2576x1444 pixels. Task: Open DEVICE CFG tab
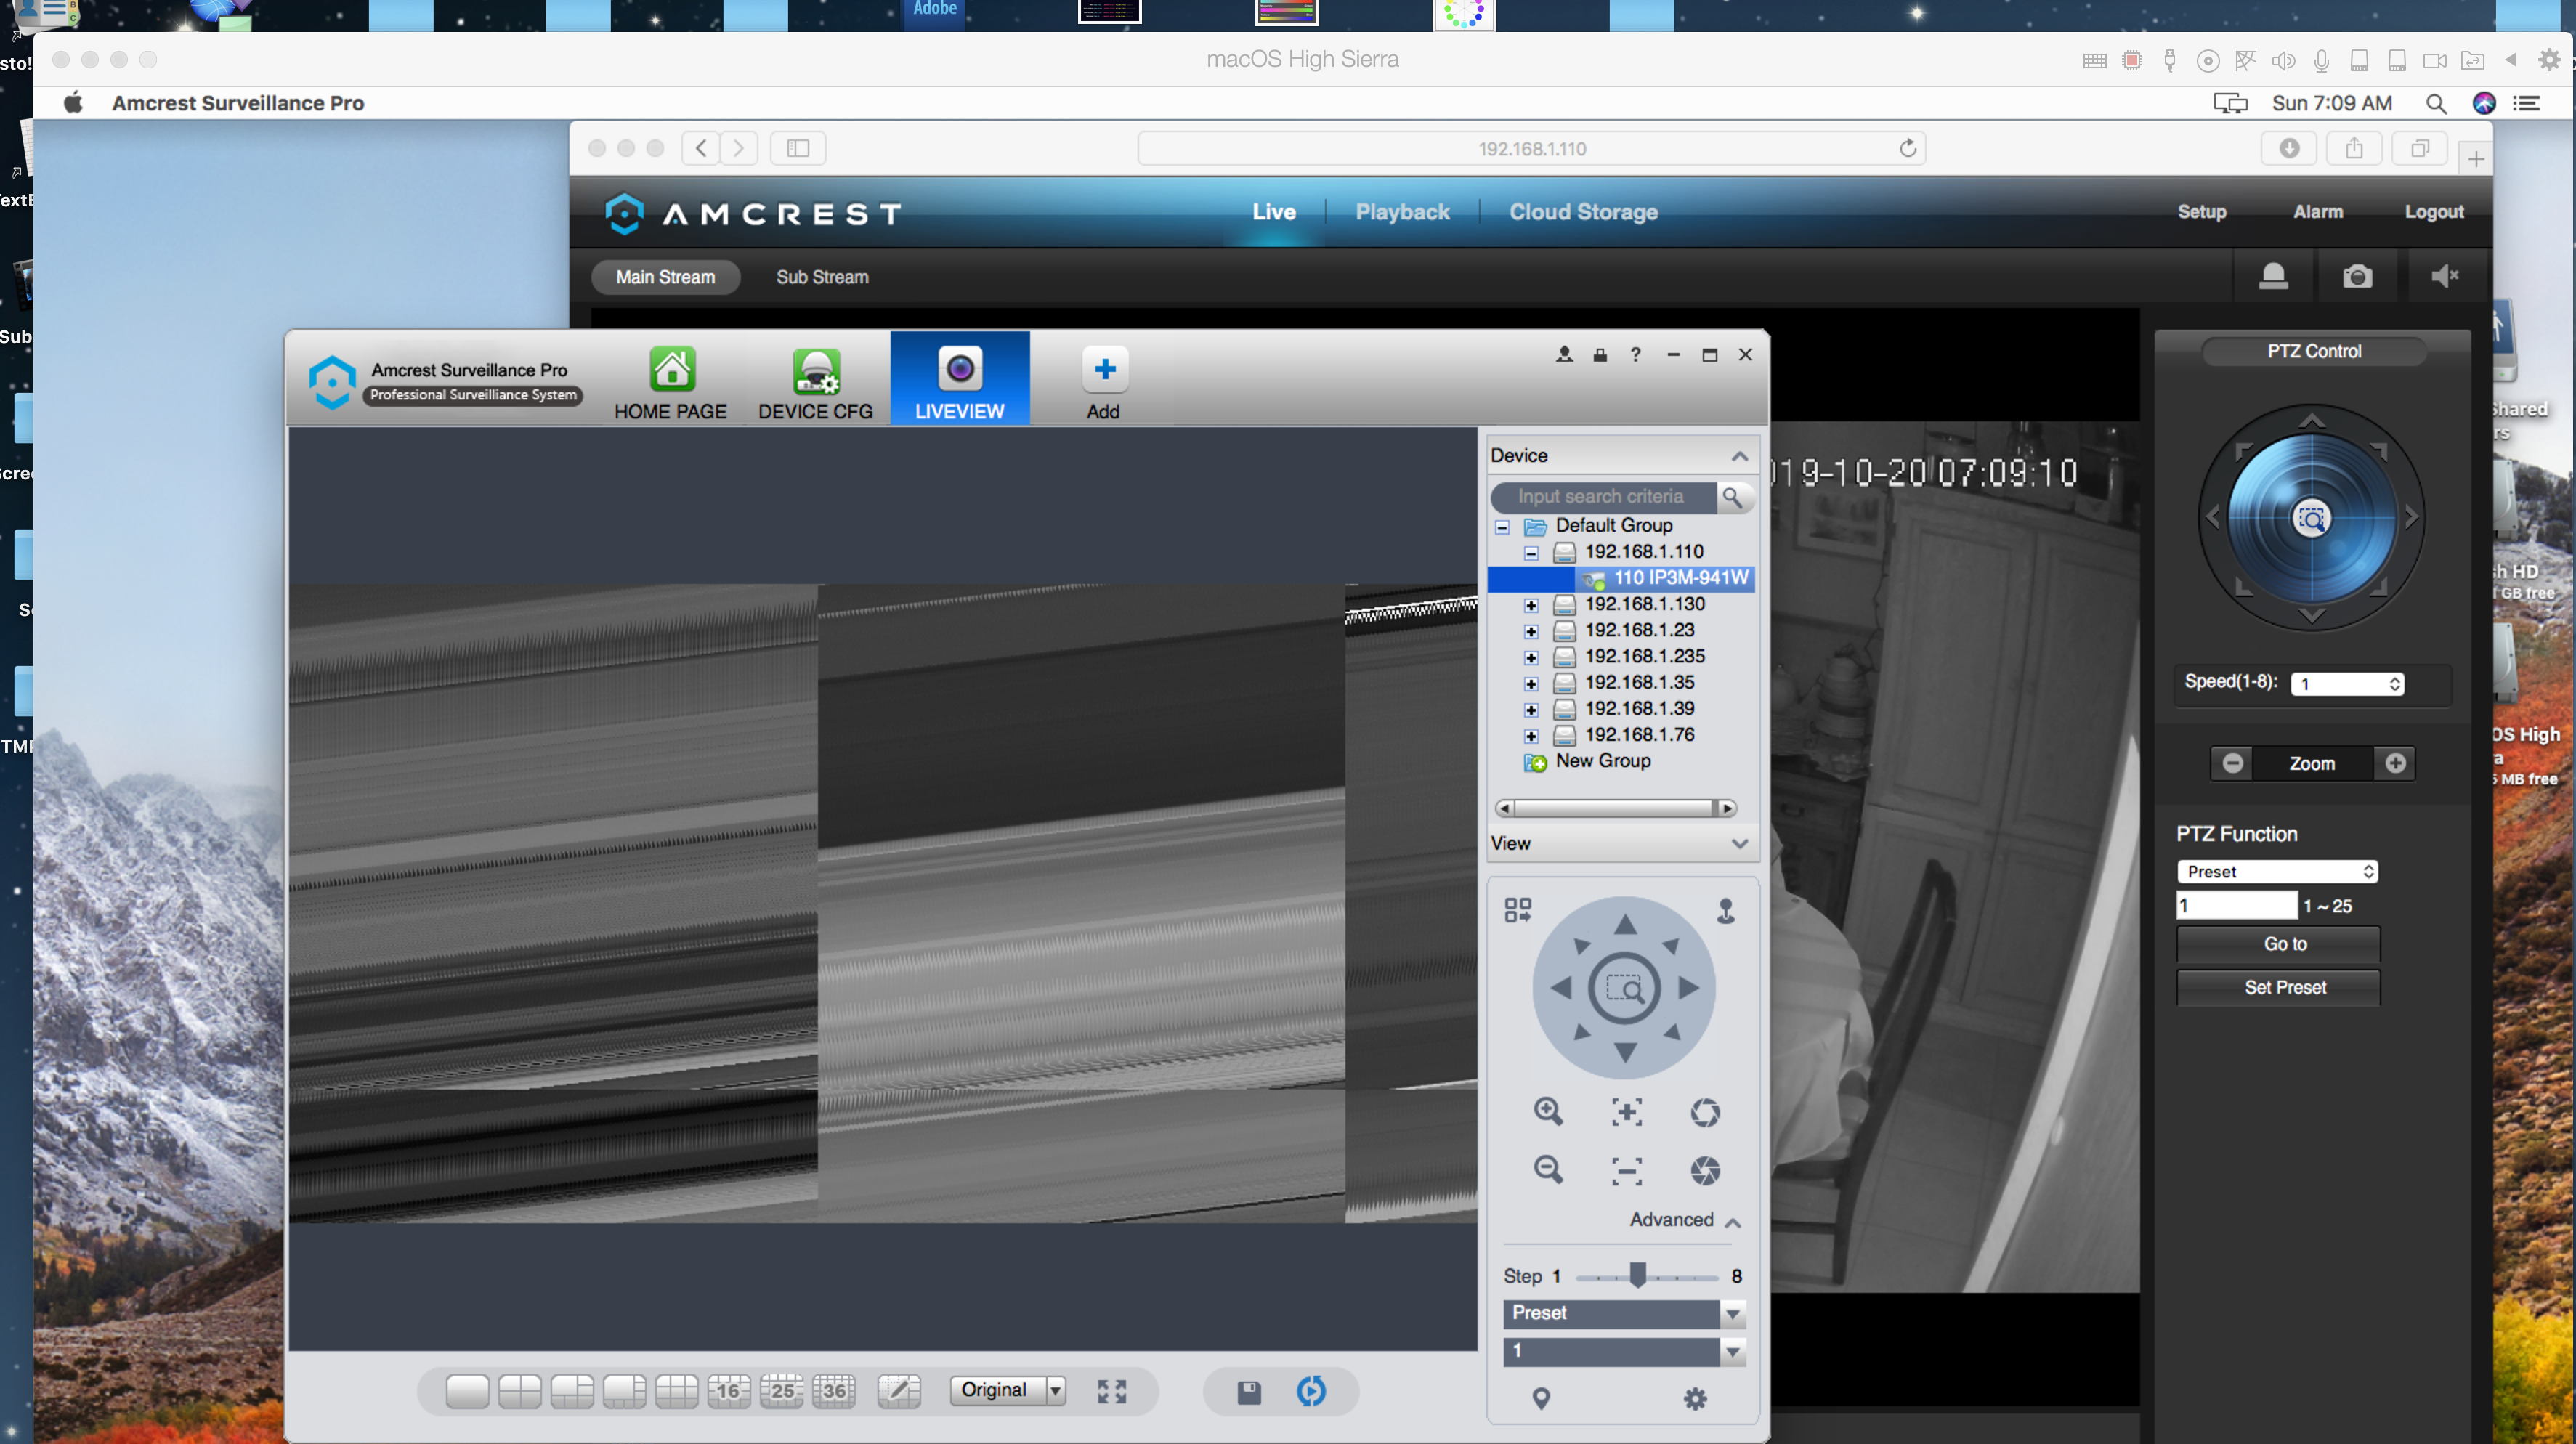point(815,383)
